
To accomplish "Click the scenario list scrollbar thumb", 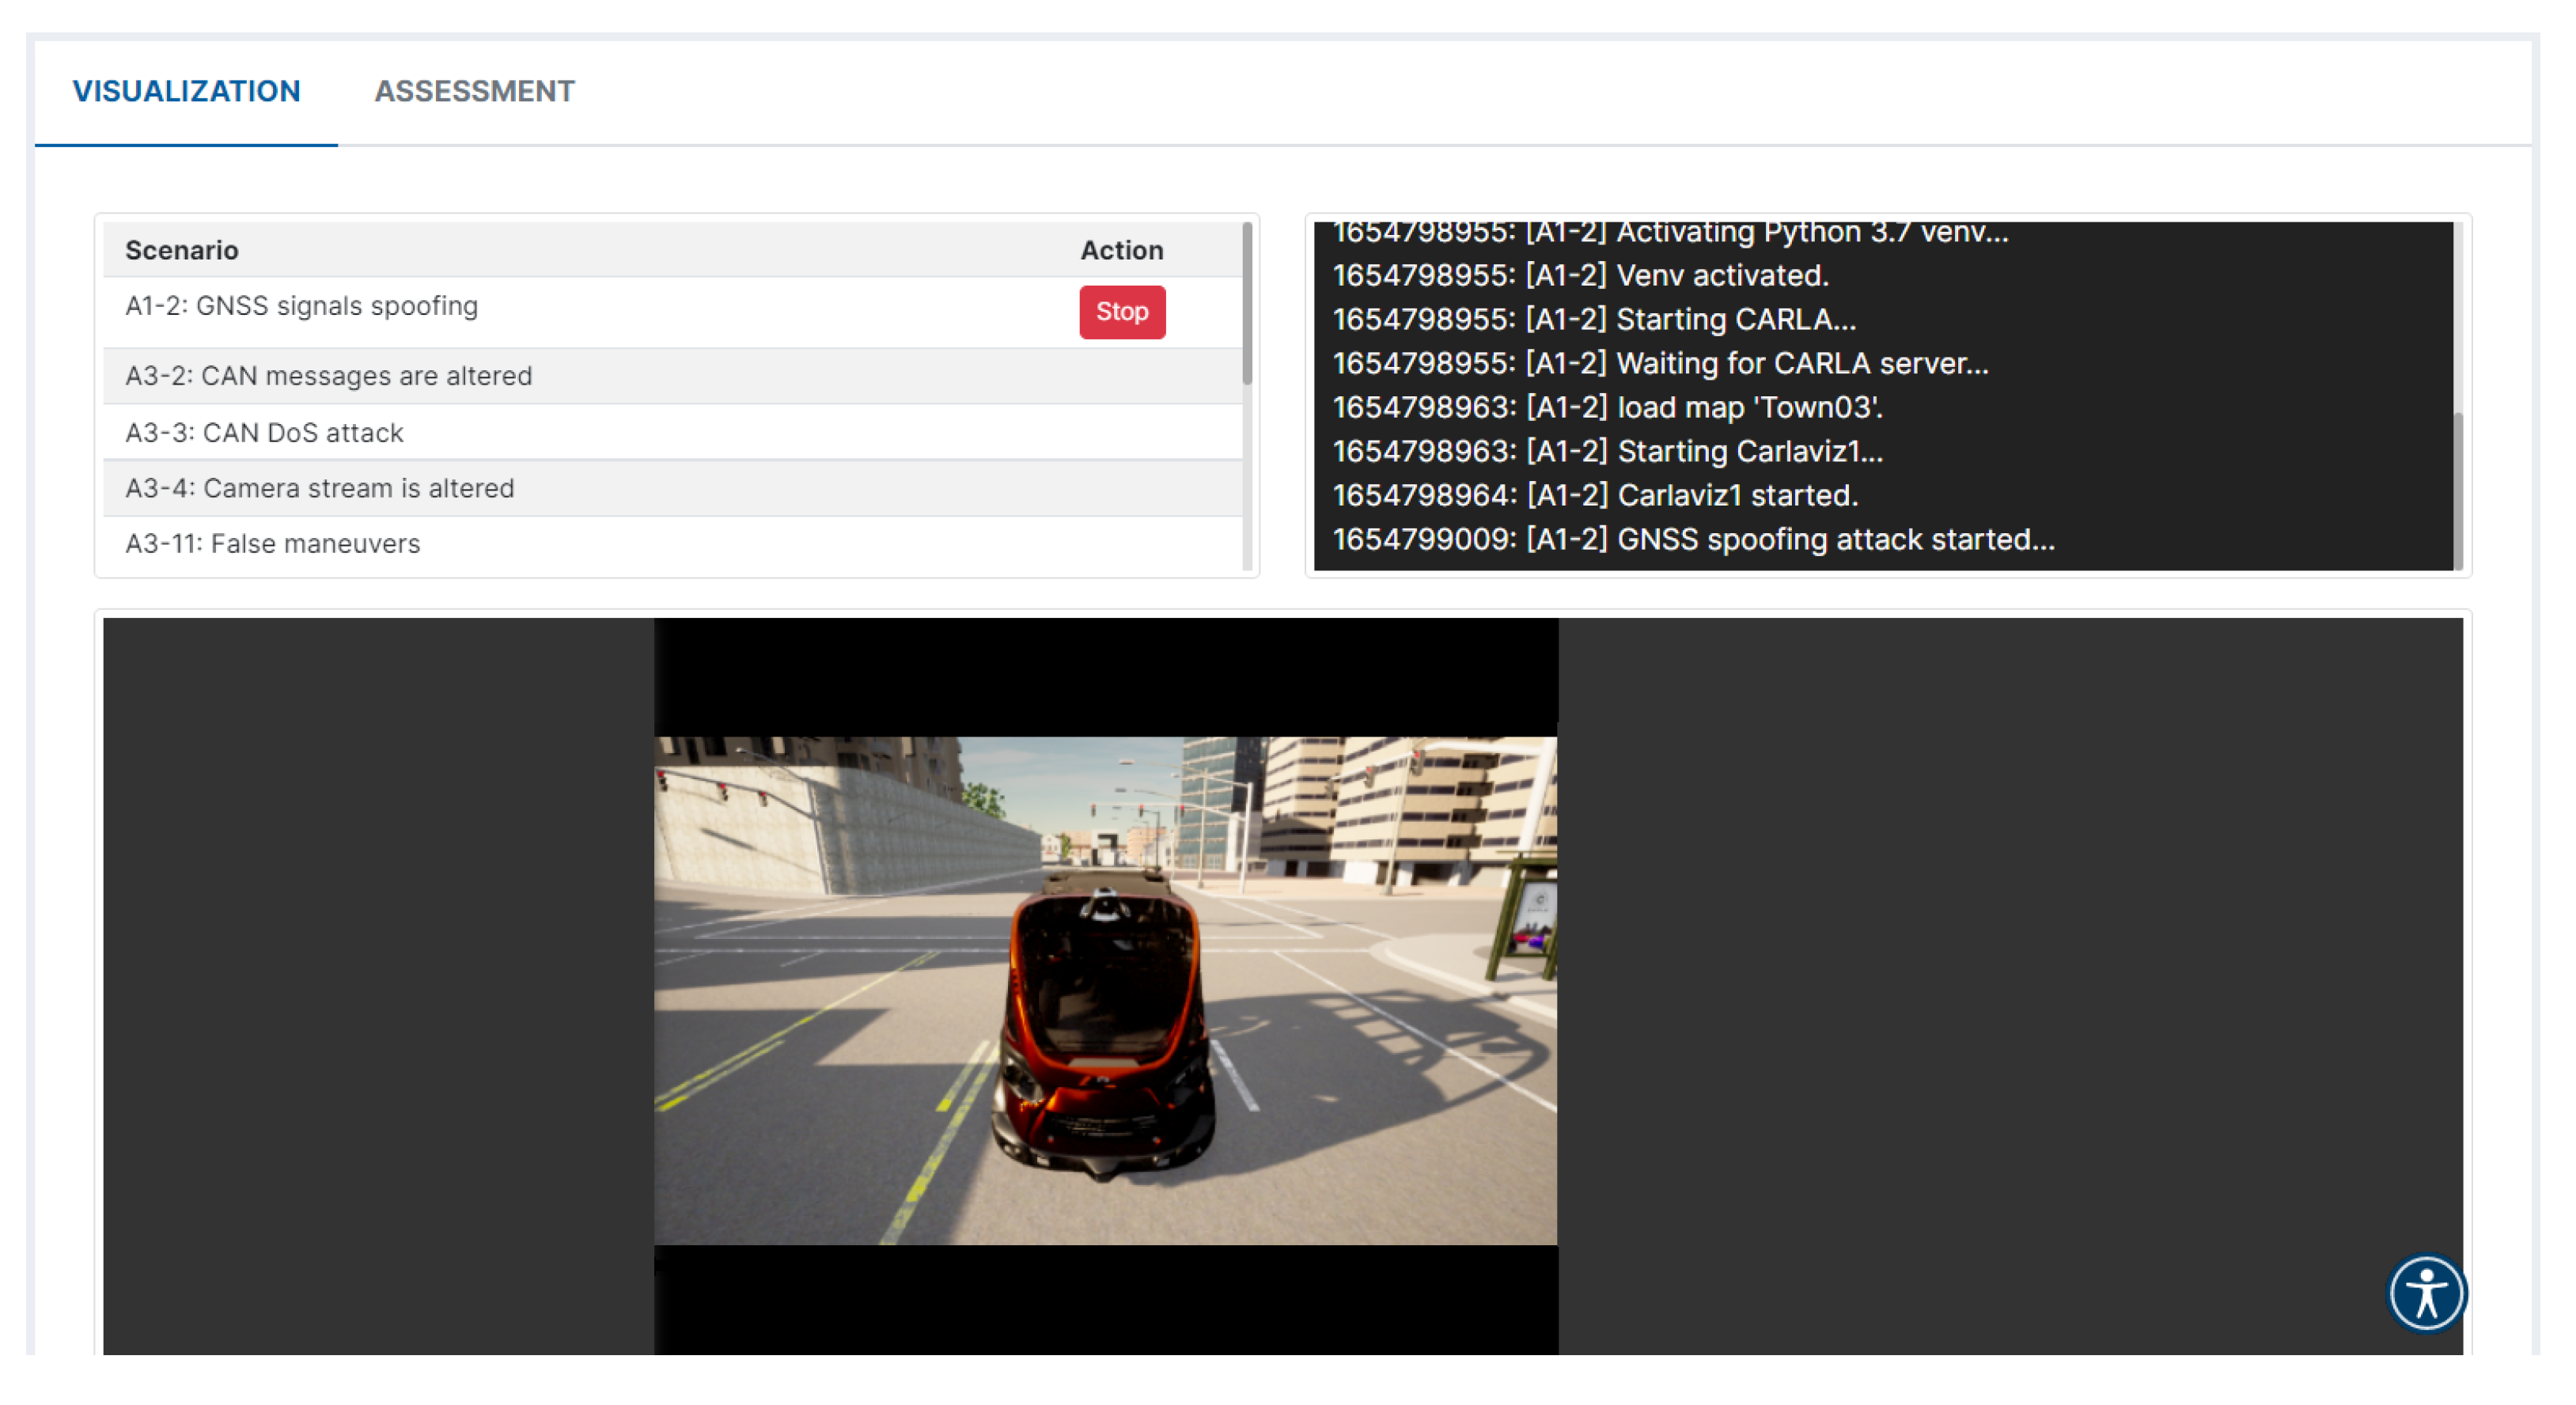I will coord(1247,303).
